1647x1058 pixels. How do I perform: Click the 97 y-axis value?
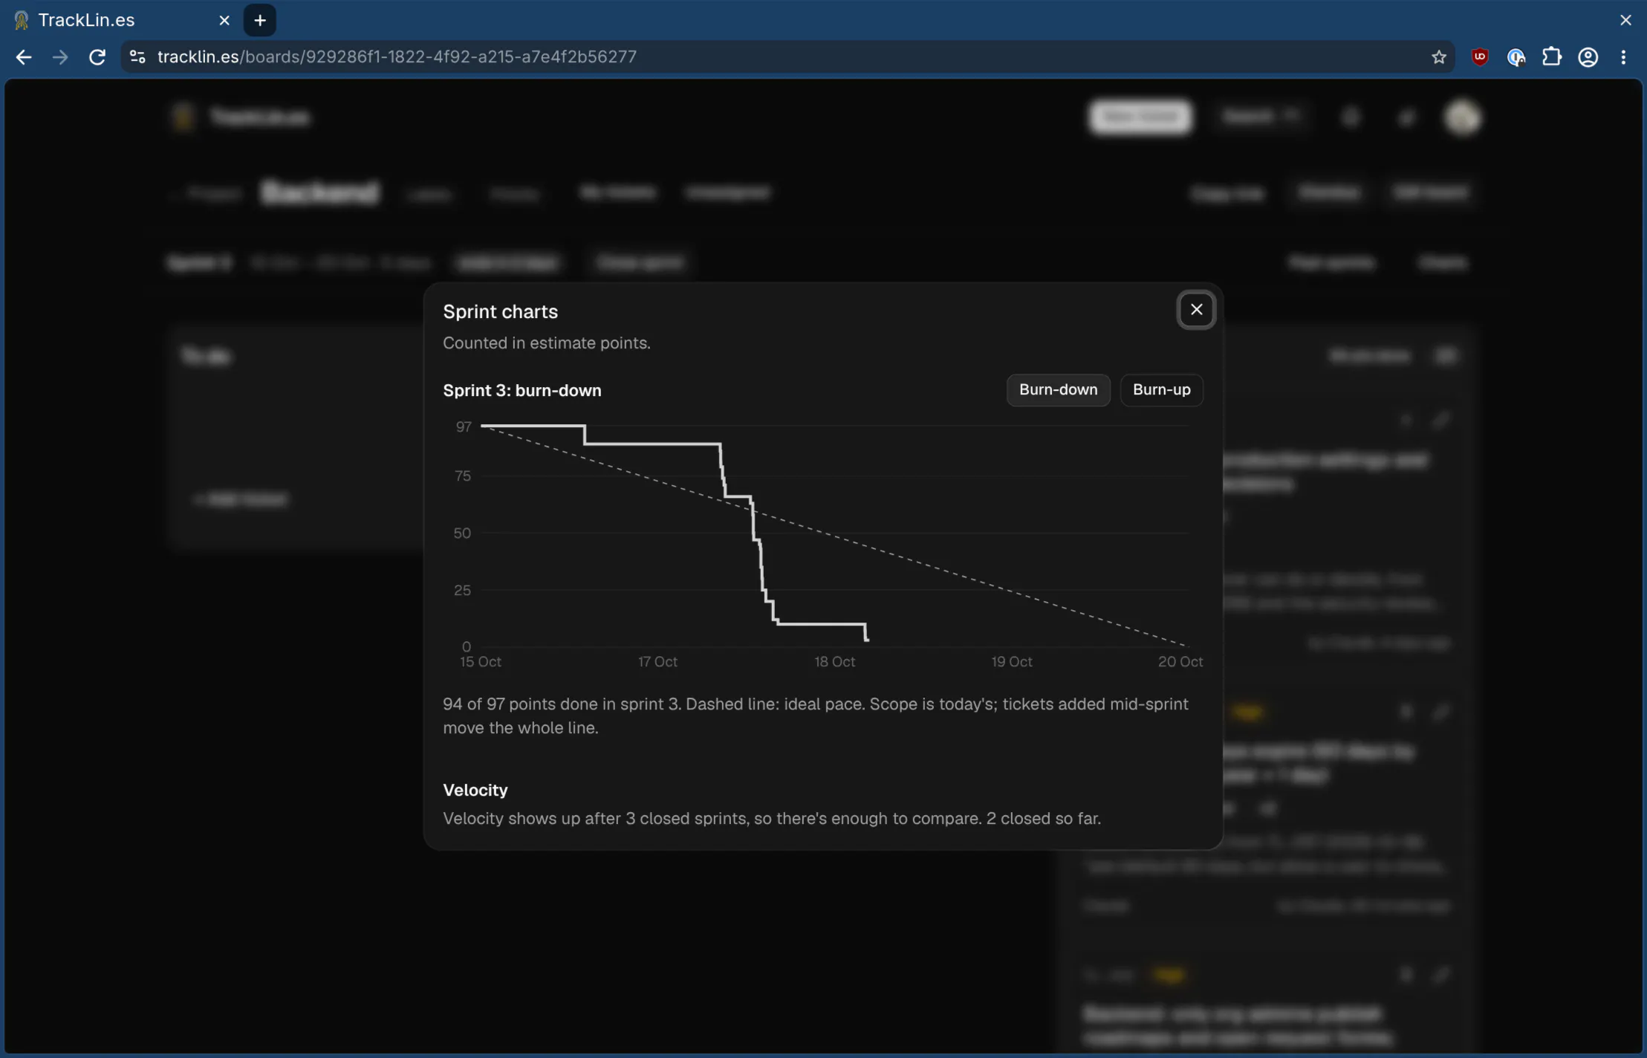pyautogui.click(x=464, y=426)
